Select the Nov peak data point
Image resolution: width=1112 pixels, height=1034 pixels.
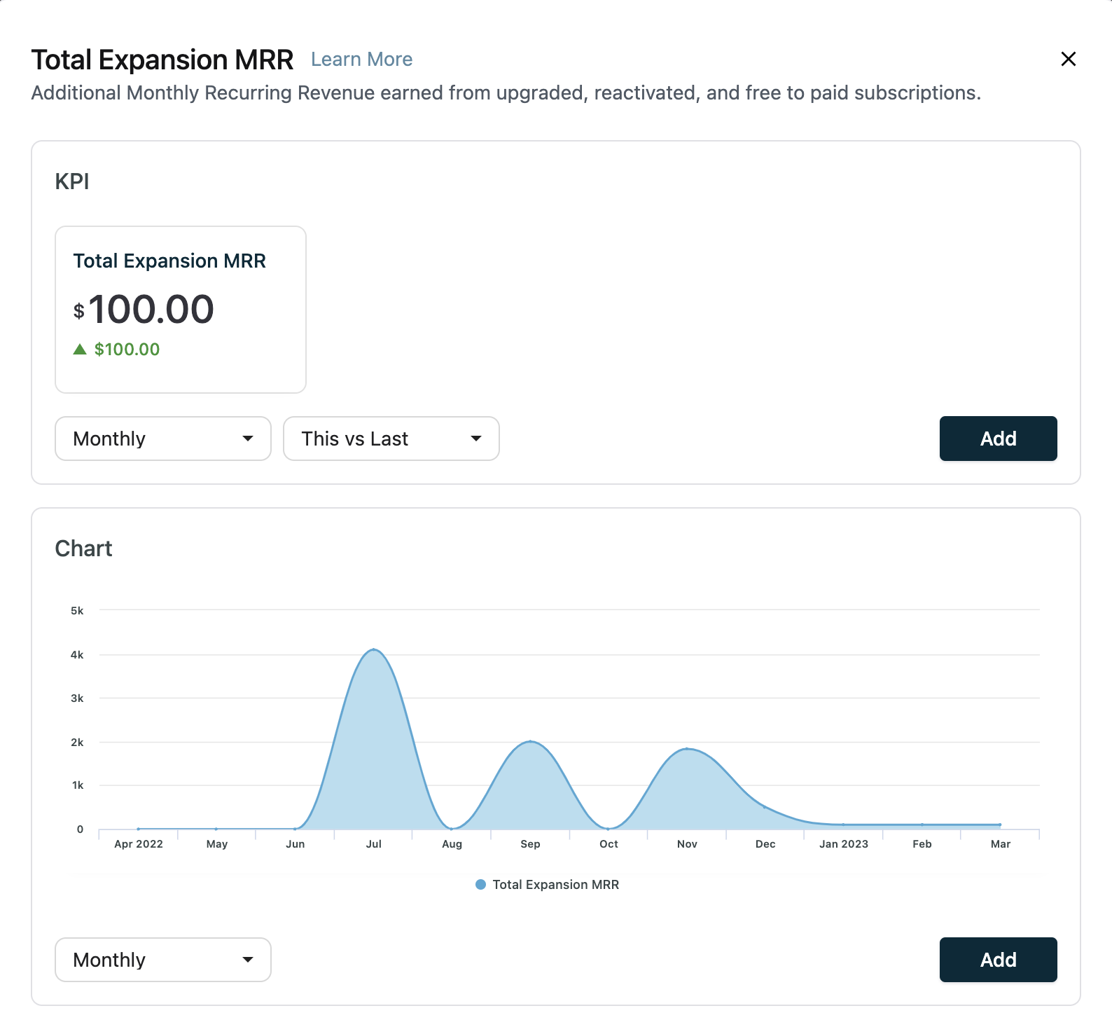688,749
